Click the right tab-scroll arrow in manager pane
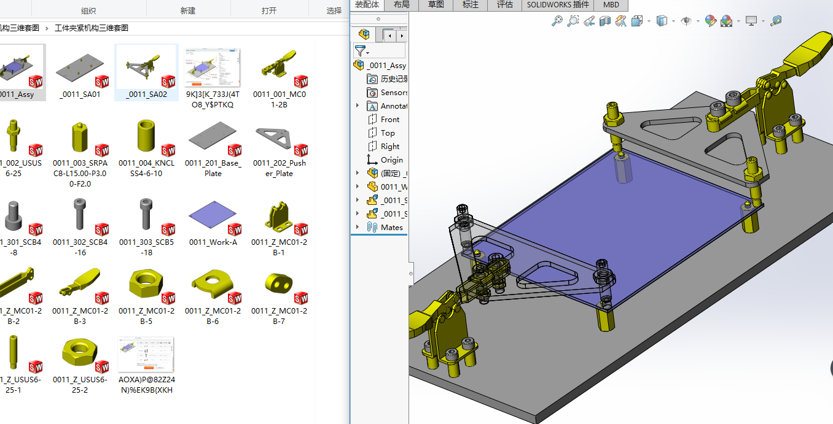The height and width of the screenshot is (424, 833). point(401,36)
